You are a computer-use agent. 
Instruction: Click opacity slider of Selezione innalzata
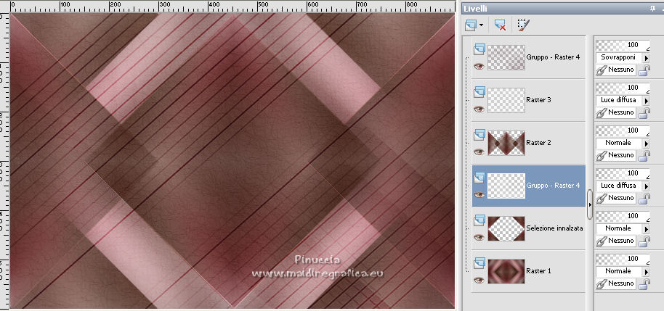tap(623, 216)
